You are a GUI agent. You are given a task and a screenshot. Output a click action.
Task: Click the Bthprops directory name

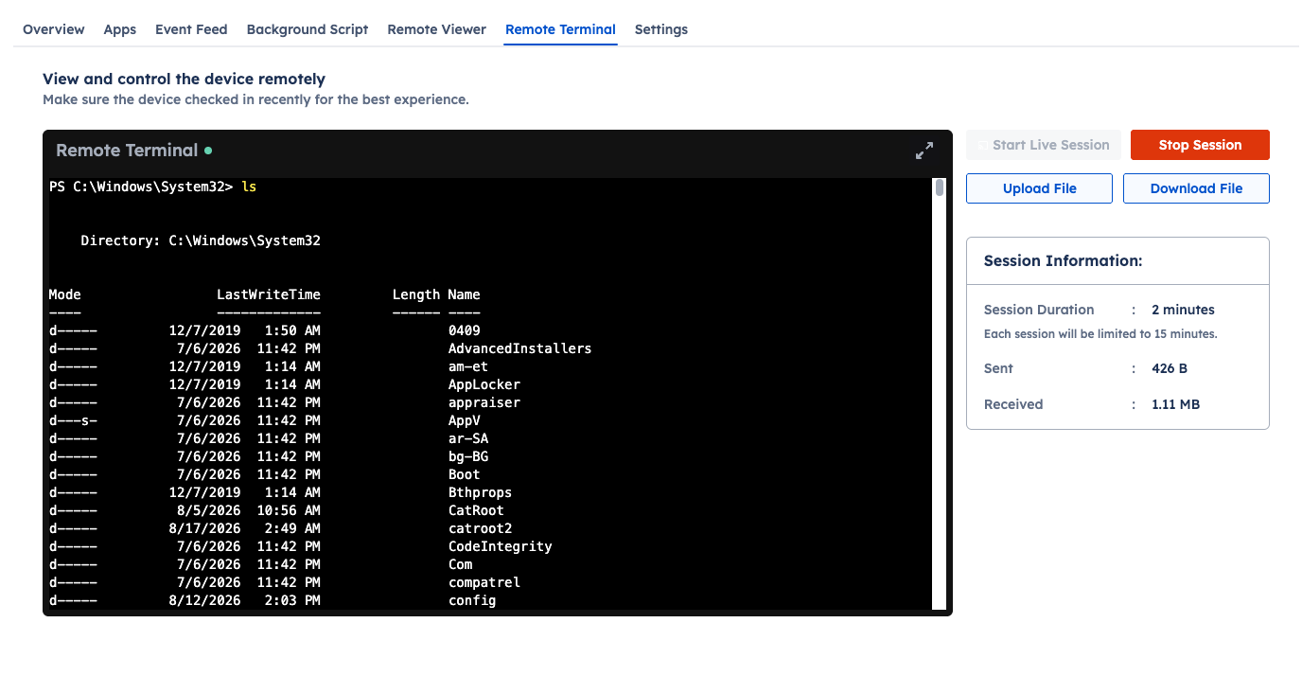(x=480, y=492)
